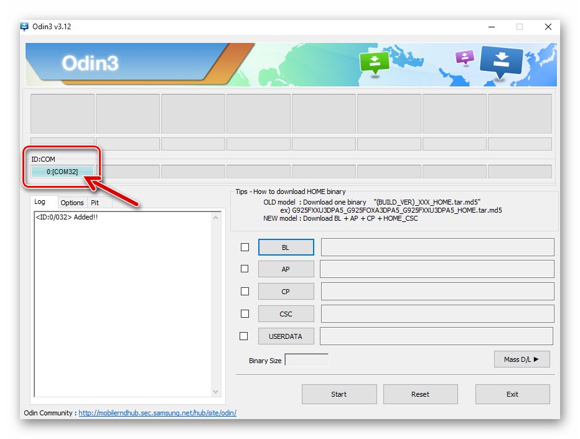Click the Binary Size field
The width and height of the screenshot is (580, 439).
pyautogui.click(x=307, y=360)
